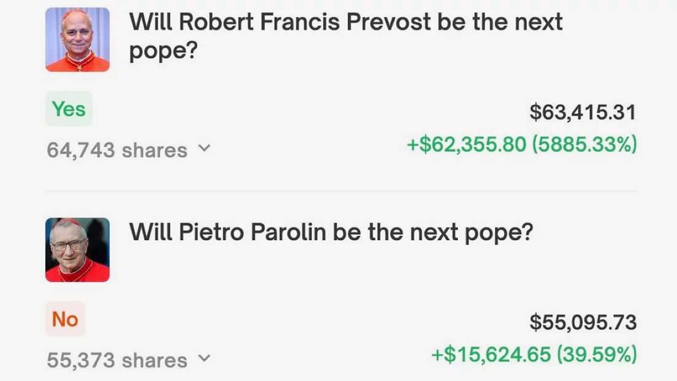Click the divider line between the two positions

click(x=341, y=191)
